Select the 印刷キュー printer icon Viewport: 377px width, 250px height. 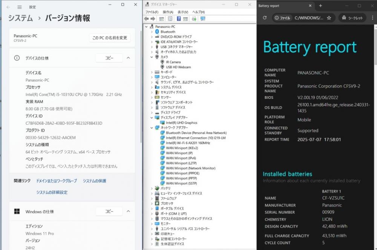coord(157,233)
